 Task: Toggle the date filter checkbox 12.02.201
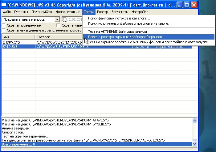(x=65, y=19)
